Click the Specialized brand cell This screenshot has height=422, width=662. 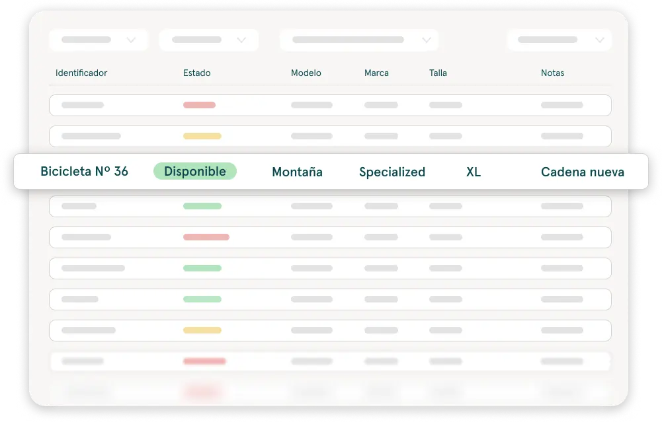tap(392, 172)
